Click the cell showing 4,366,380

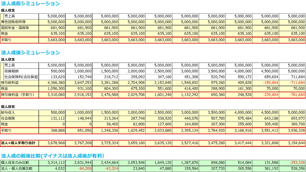point(52,83)
